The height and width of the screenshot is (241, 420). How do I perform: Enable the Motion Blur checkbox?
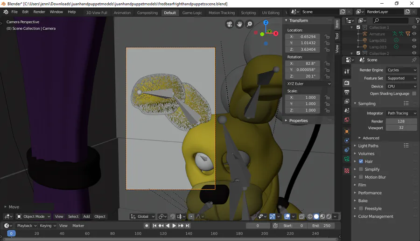tap(361, 177)
